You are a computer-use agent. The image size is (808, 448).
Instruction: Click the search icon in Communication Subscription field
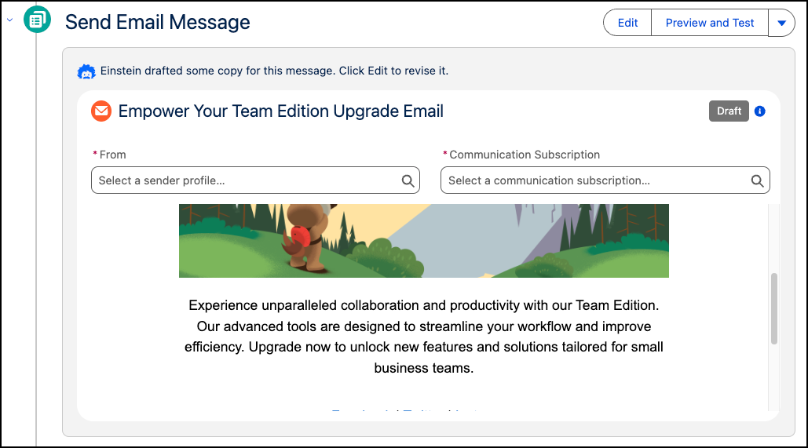point(757,180)
